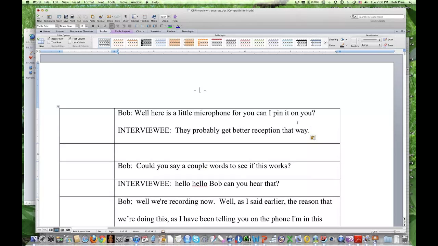Image resolution: width=438 pixels, height=246 pixels.
Task: Click the table move handle above table
Action: (x=58, y=107)
